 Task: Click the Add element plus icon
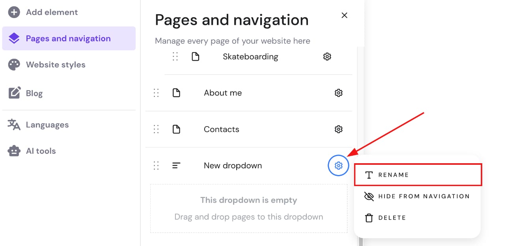tap(14, 12)
